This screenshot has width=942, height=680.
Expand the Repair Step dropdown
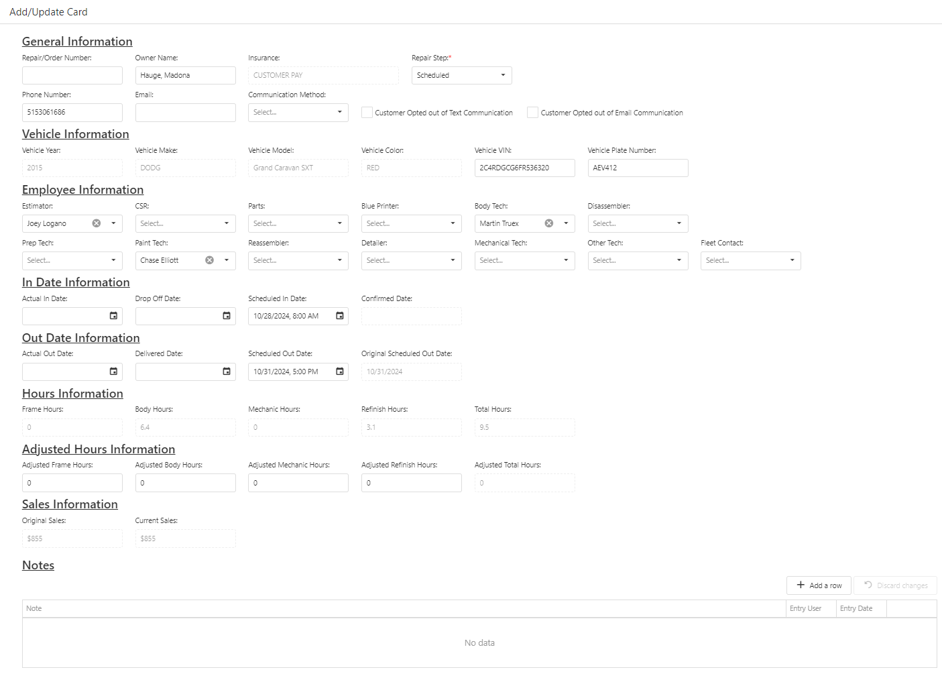pos(503,75)
